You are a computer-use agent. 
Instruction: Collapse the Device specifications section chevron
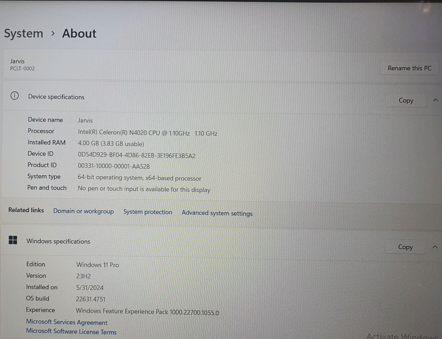tap(435, 100)
